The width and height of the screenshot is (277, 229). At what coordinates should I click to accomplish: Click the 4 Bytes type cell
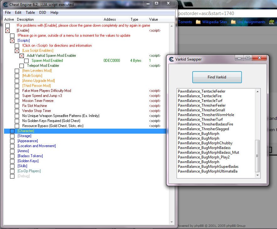click(x=136, y=61)
